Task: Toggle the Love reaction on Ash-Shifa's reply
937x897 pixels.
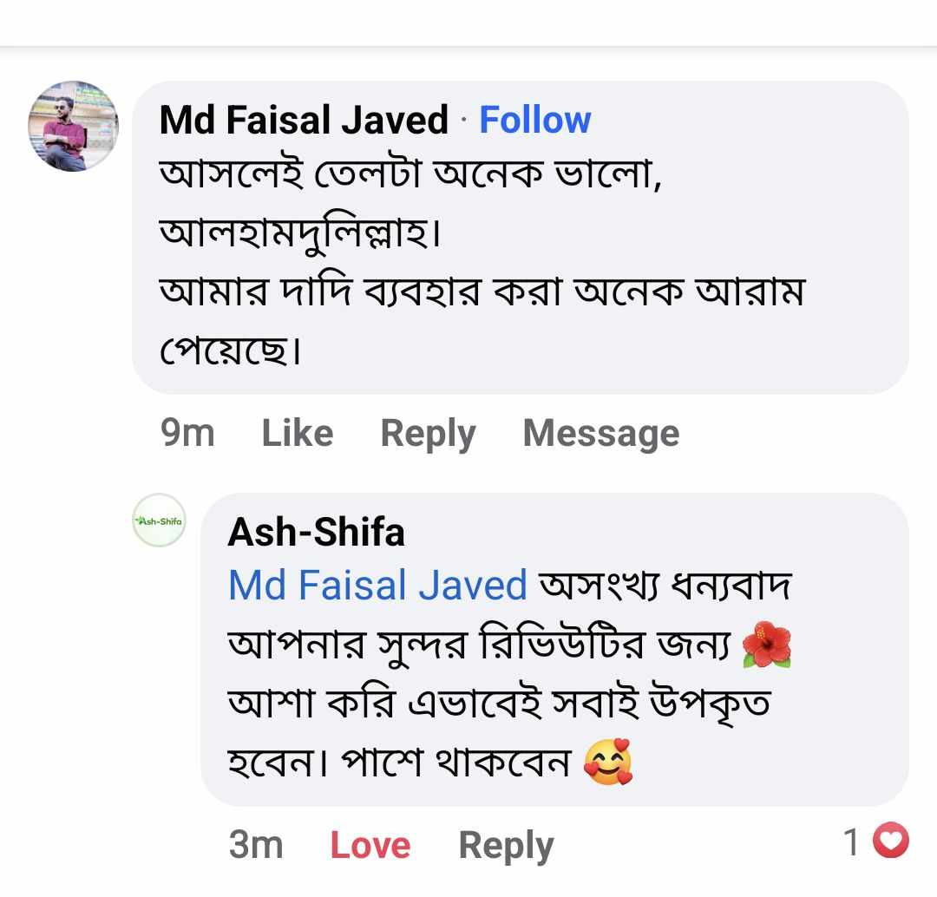Action: (x=370, y=845)
